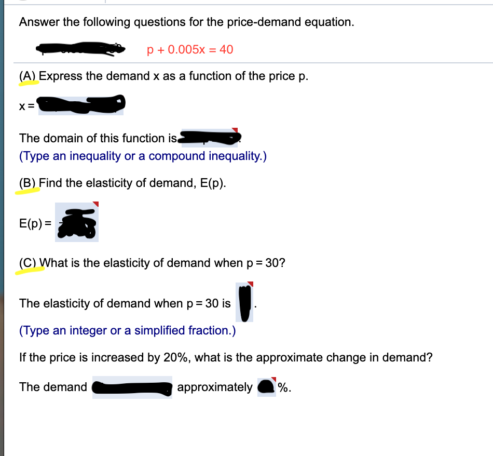Click the red triangle marker on the E(p) answer box
The image size is (493, 456).
click(x=94, y=205)
